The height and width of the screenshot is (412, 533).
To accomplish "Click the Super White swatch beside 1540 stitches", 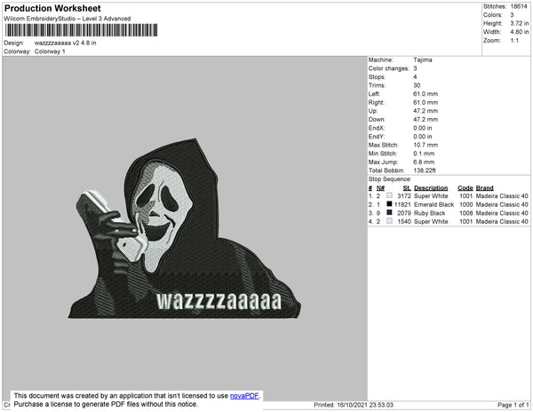I will point(390,221).
